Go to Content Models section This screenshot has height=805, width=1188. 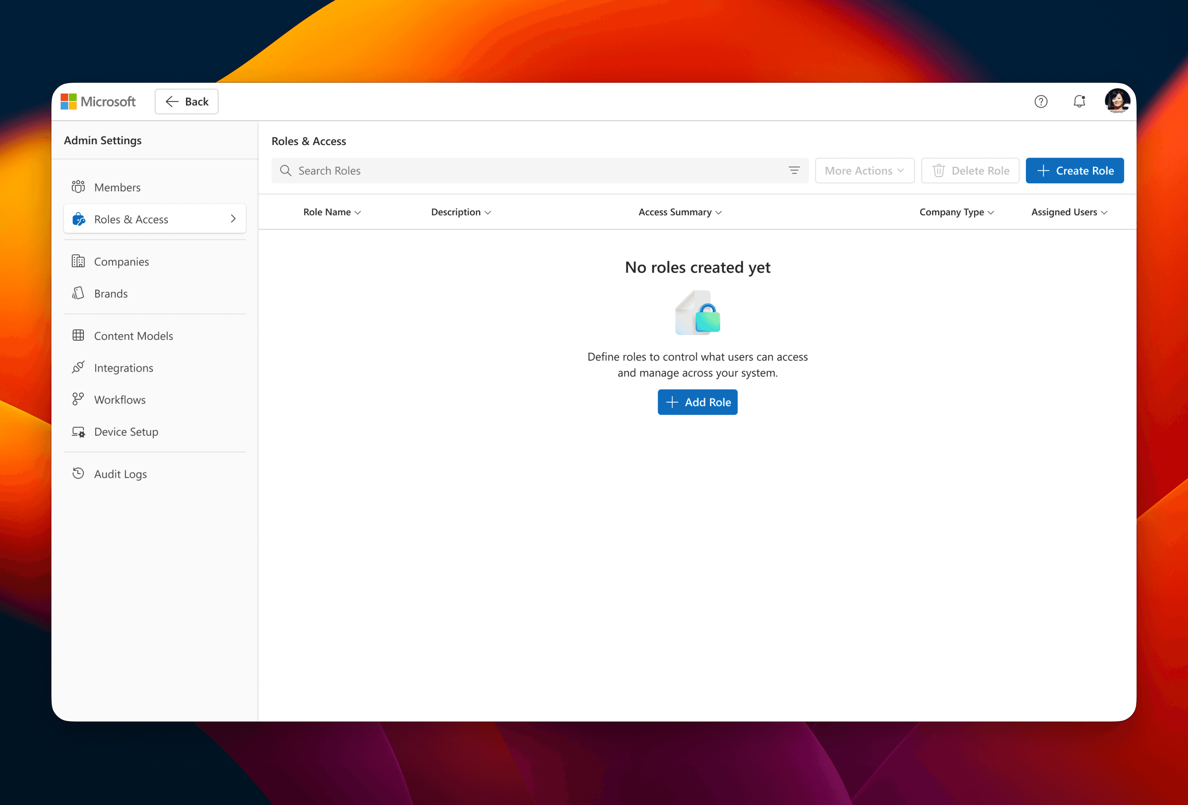(133, 336)
